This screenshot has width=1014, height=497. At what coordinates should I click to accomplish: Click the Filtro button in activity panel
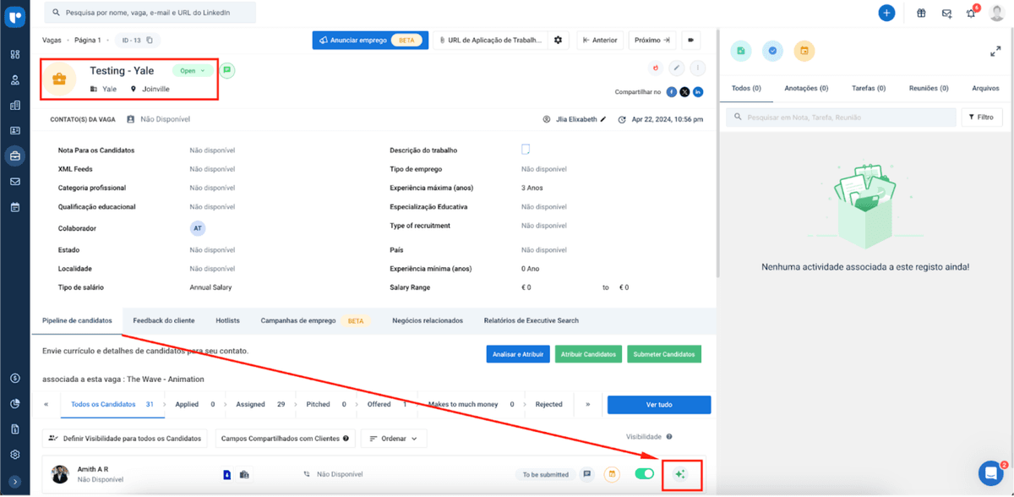click(981, 117)
